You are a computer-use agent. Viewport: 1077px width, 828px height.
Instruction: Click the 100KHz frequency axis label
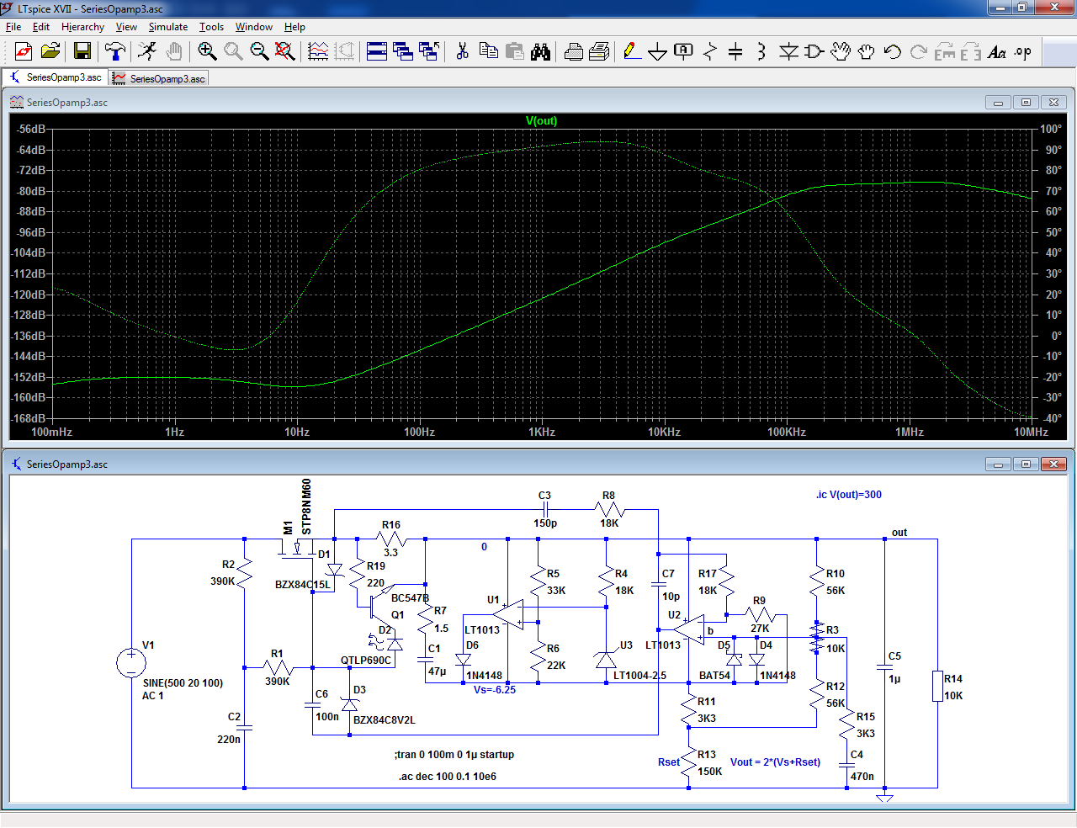787,432
